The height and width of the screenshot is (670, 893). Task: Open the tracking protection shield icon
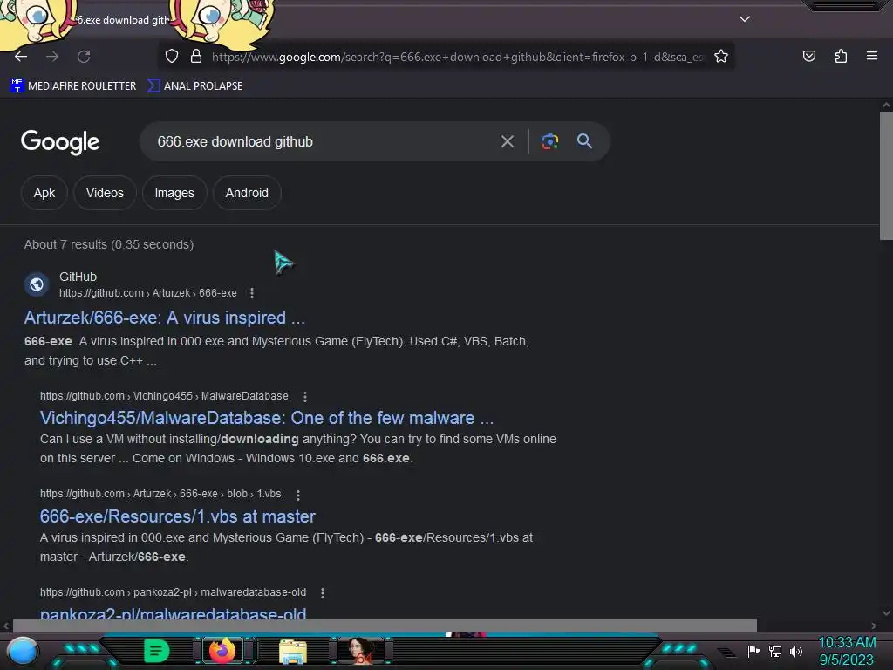click(x=172, y=57)
